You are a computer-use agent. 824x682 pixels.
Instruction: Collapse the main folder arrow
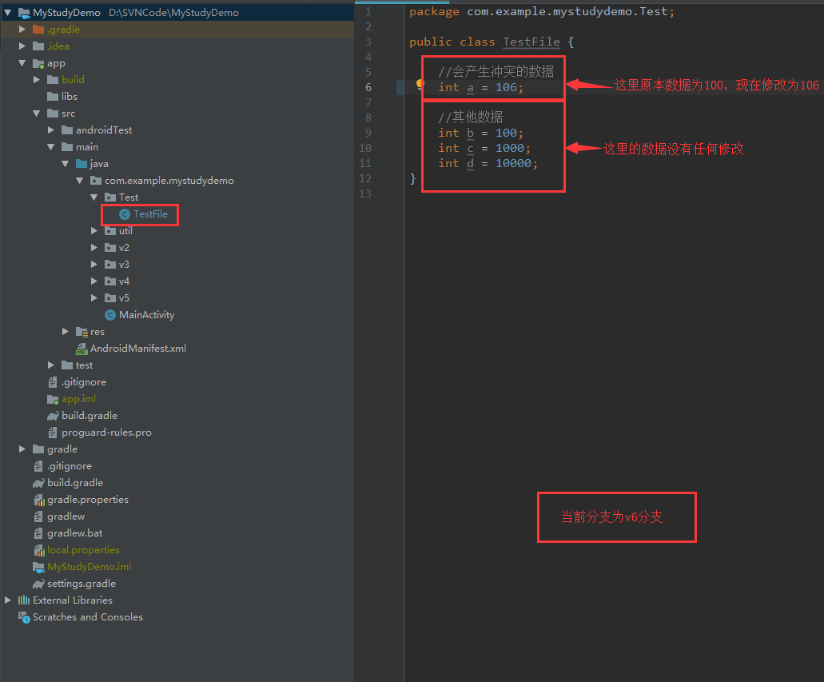pyautogui.click(x=51, y=146)
